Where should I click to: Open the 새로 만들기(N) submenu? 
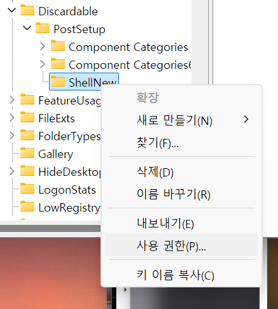tap(181, 120)
